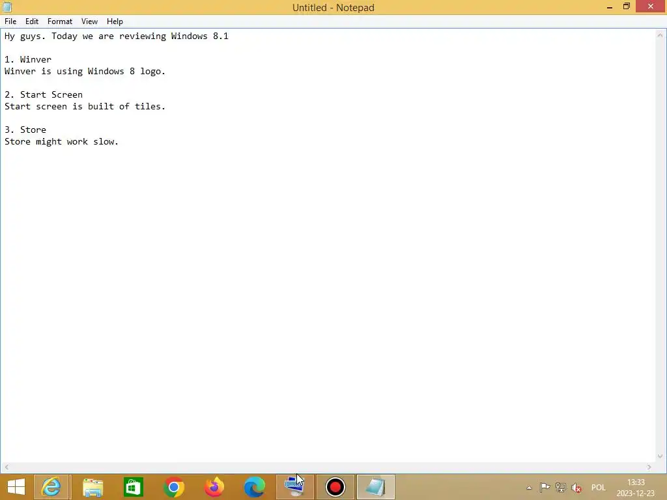Click the vertical scrollbar down arrow
This screenshot has width=667, height=500.
(660, 456)
